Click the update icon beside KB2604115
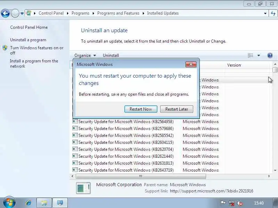The width and height of the screenshot is (278, 208). [x=75, y=142]
